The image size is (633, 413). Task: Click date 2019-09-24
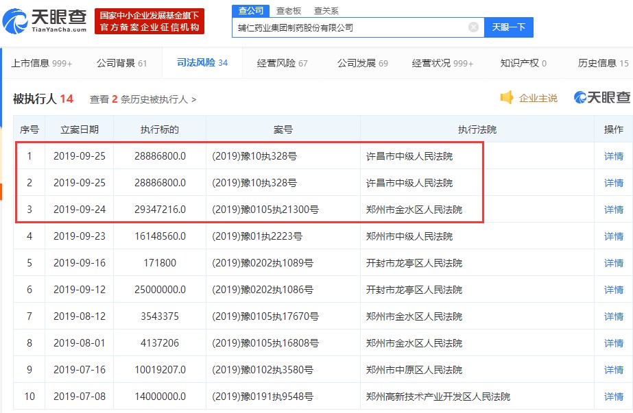tap(80, 210)
